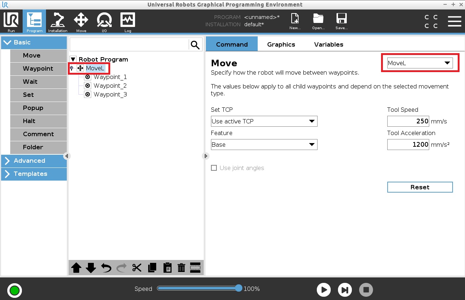
Task: Open a program file
Action: pyautogui.click(x=318, y=21)
